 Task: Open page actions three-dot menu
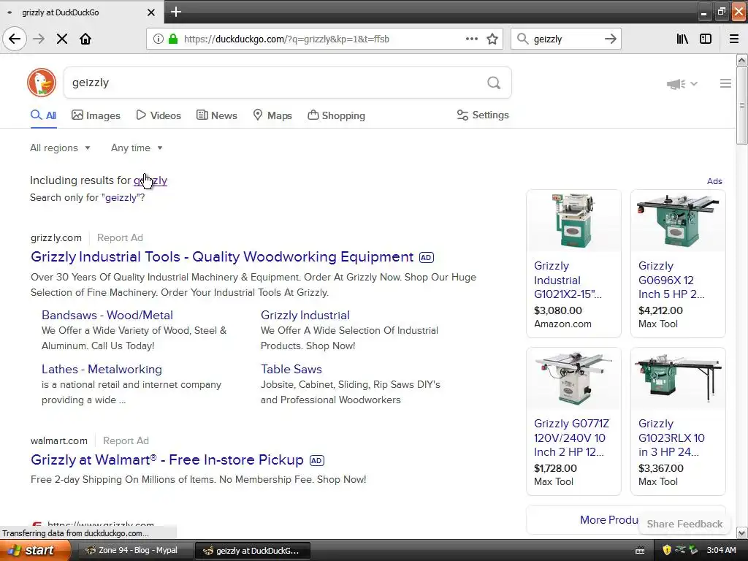click(472, 39)
